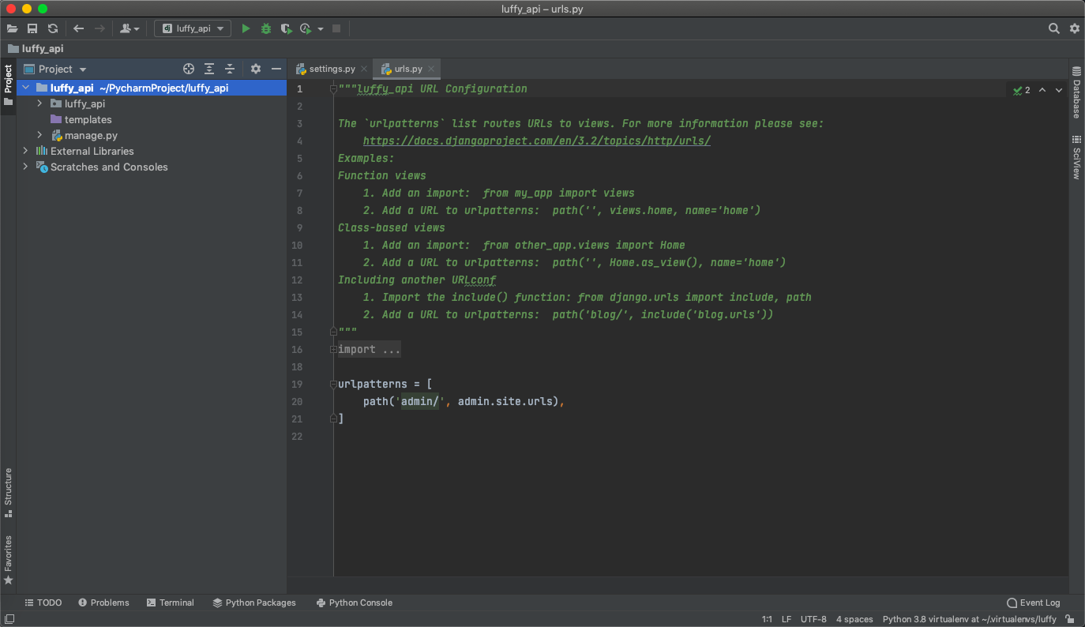This screenshot has height=627, width=1085.
Task: Save all files with the floppy disk icon
Action: pyautogui.click(x=32, y=28)
